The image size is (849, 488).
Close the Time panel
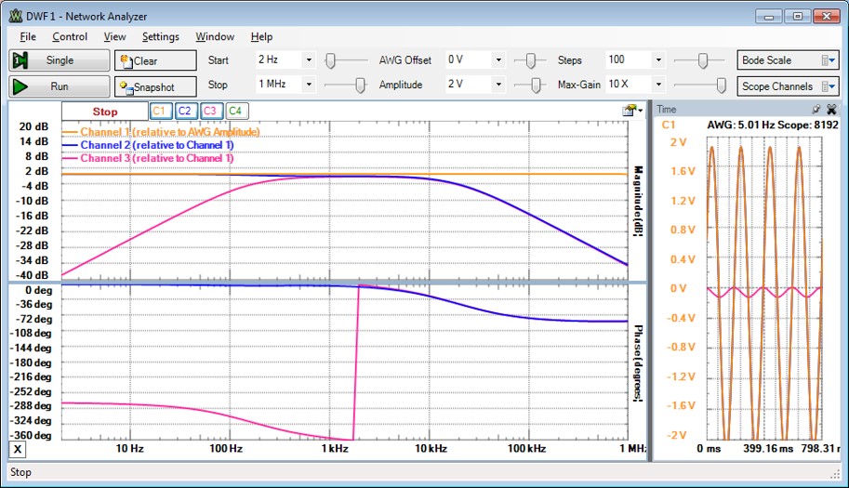pos(830,109)
